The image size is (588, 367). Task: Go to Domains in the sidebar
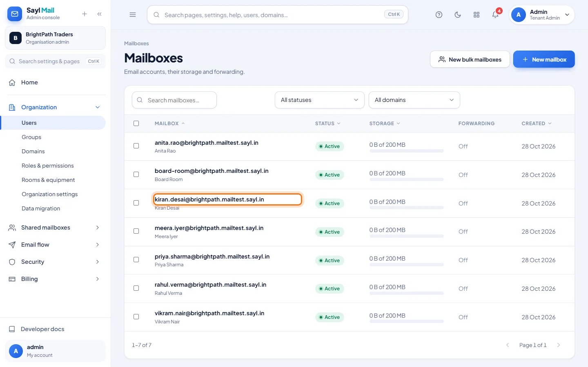click(33, 151)
